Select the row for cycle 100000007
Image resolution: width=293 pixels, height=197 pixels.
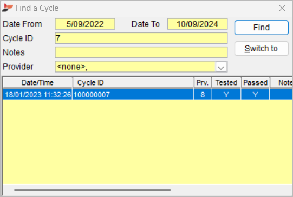pos(147,95)
